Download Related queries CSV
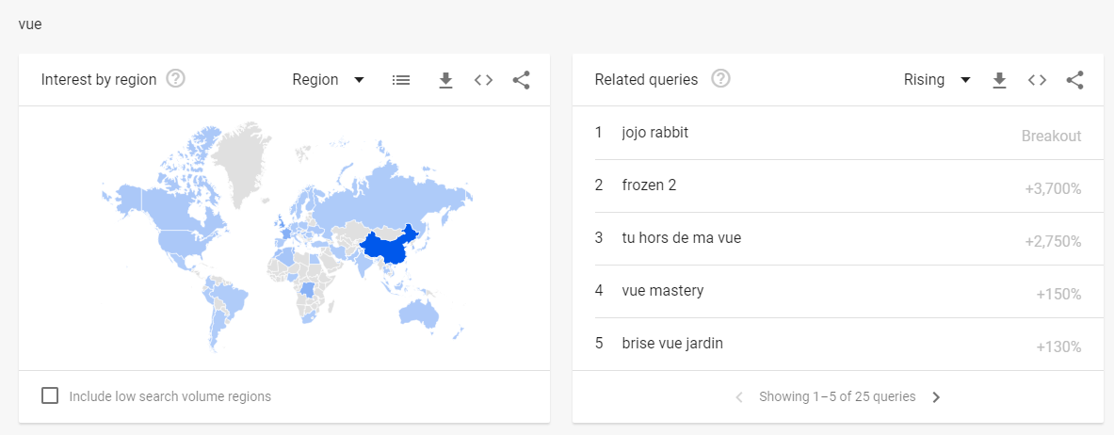1114x435 pixels. pyautogui.click(x=1000, y=80)
